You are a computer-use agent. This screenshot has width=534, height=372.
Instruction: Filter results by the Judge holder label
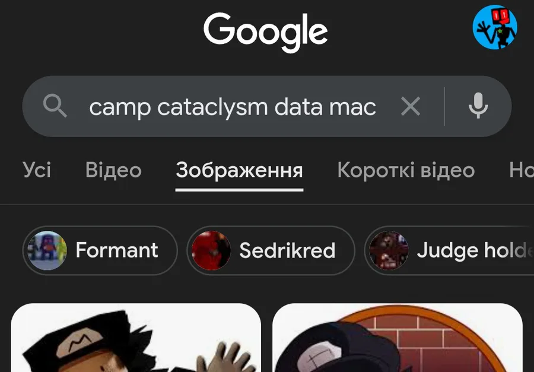coord(475,251)
